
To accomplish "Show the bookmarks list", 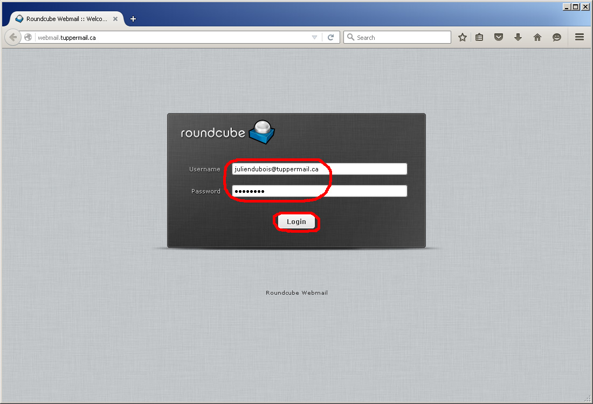I will (480, 38).
